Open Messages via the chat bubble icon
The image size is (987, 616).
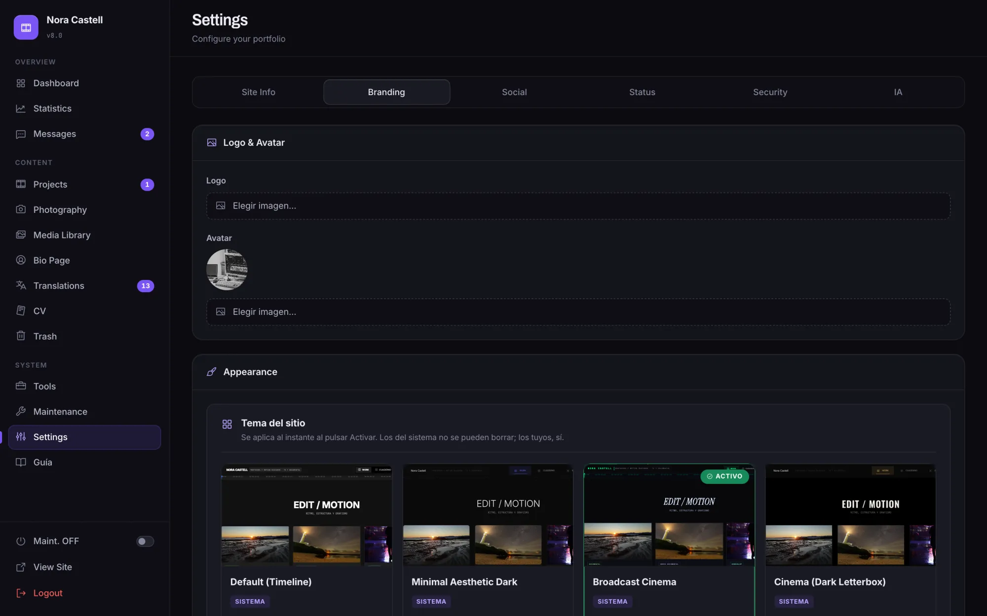(21, 134)
